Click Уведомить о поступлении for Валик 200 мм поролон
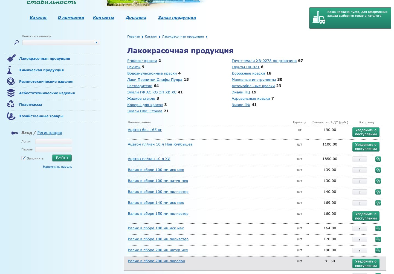Viewport: 394px width, 274px height. point(366,264)
